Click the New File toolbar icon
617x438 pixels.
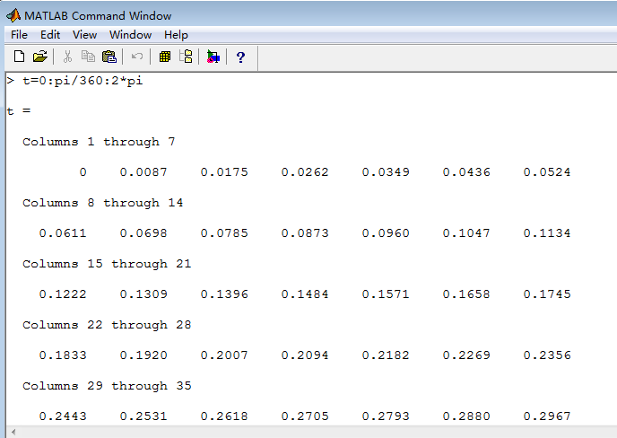[x=19, y=57]
